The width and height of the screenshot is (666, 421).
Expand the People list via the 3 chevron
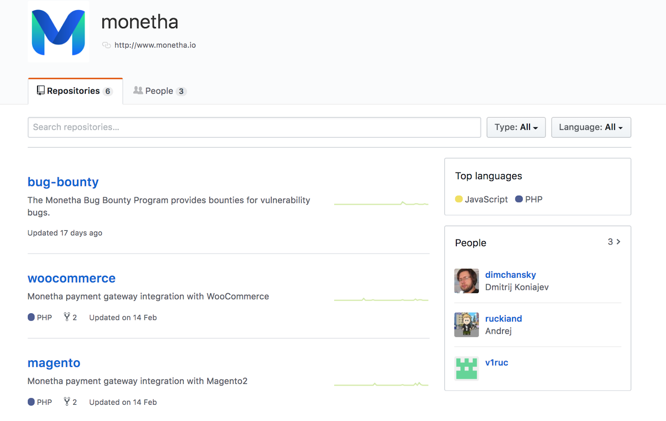coord(614,242)
